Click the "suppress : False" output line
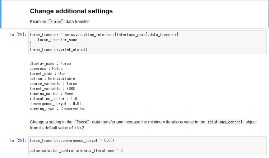 point(46,68)
